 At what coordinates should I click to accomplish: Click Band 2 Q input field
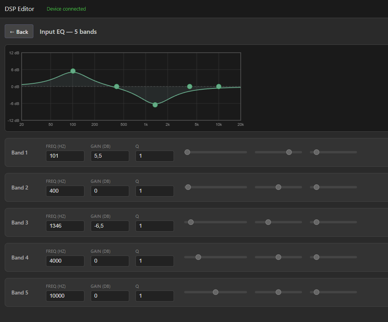[x=155, y=191]
